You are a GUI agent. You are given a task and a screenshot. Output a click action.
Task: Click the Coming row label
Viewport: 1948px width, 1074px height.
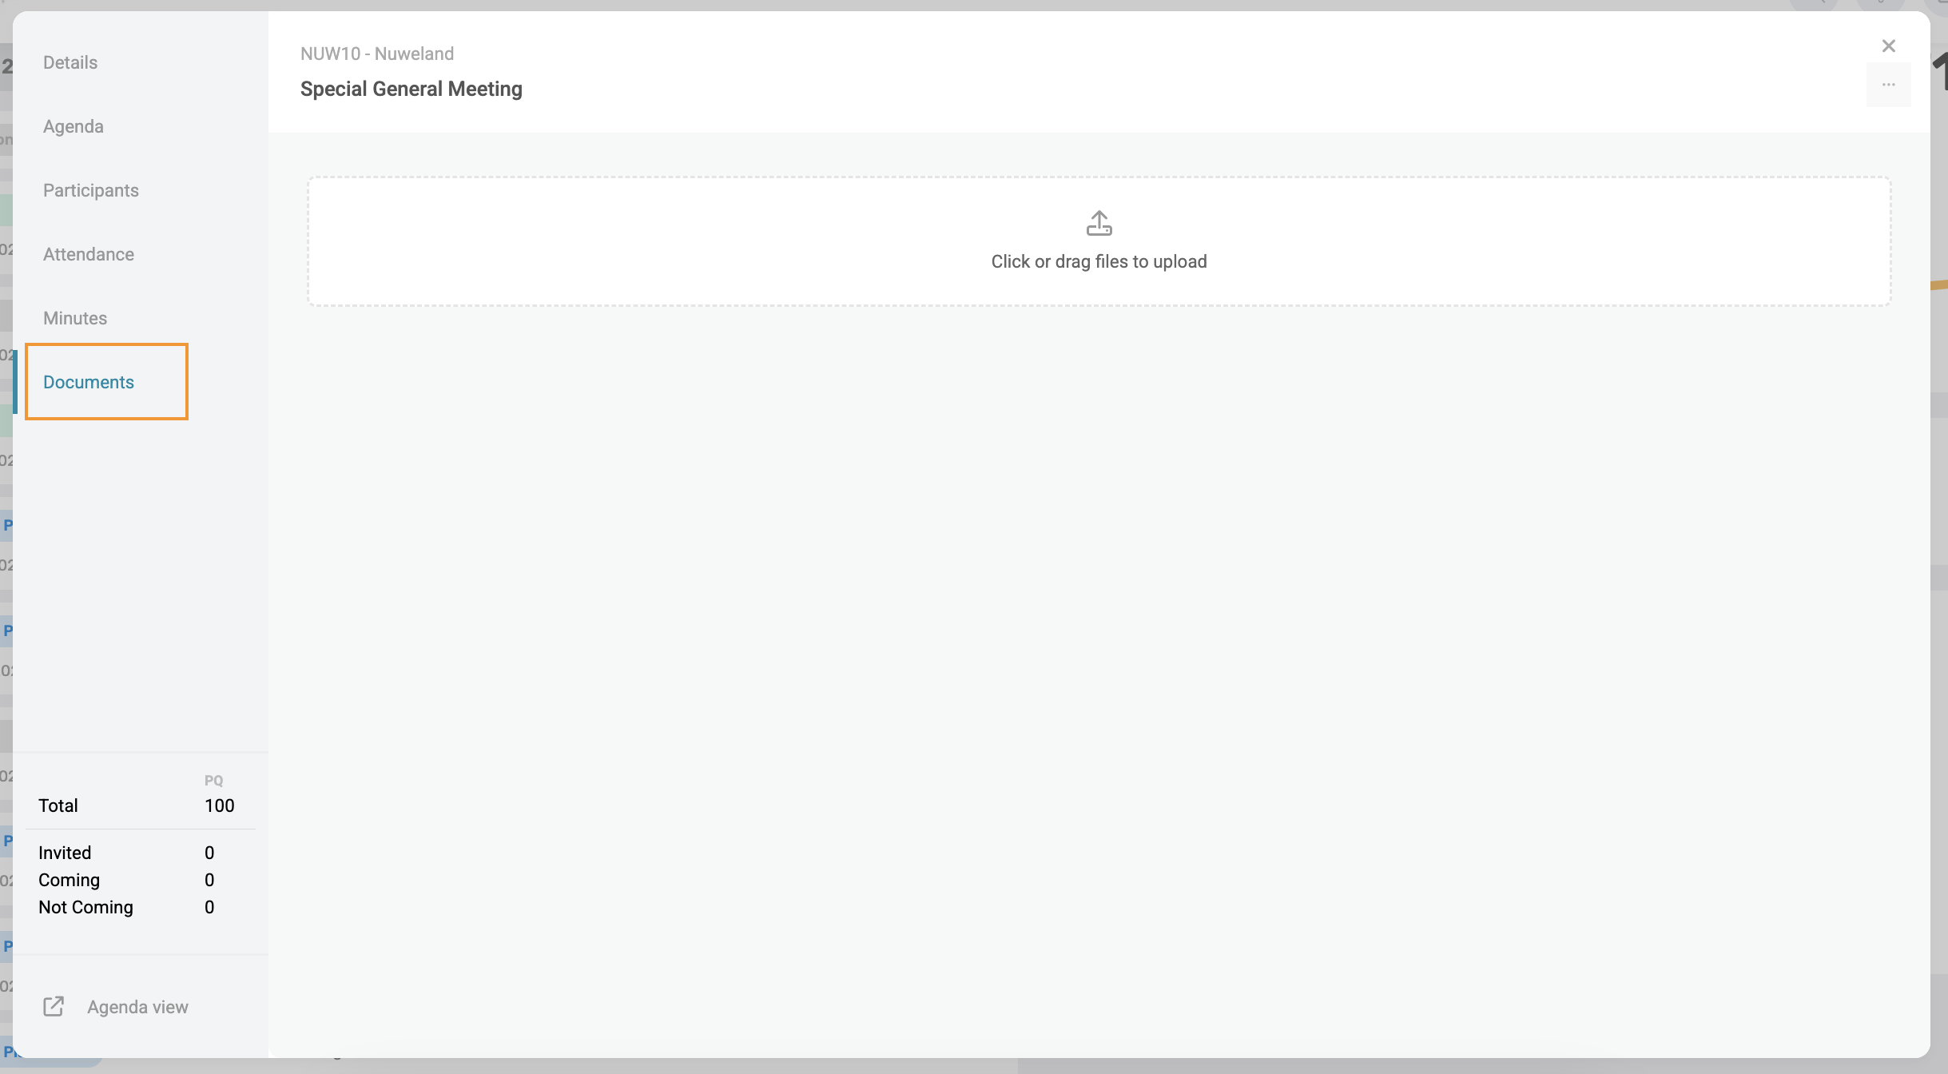click(69, 880)
